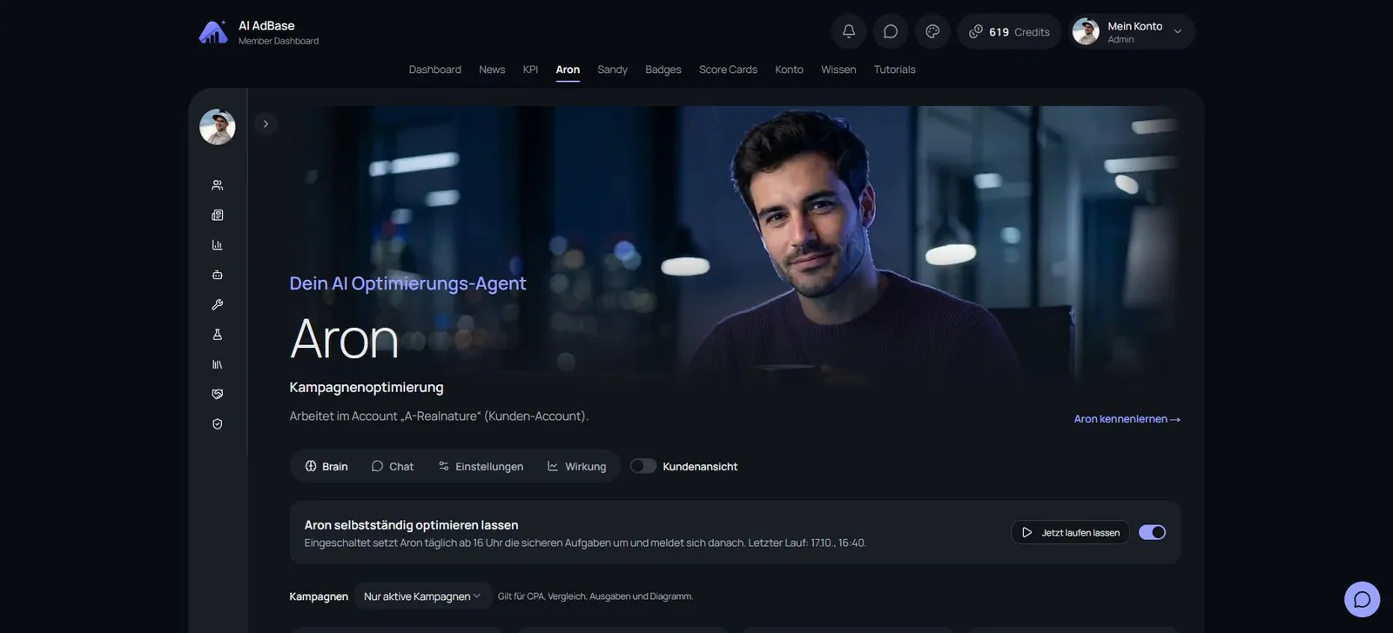Open the robot icon in sidebar
1393x633 pixels.
click(218, 275)
